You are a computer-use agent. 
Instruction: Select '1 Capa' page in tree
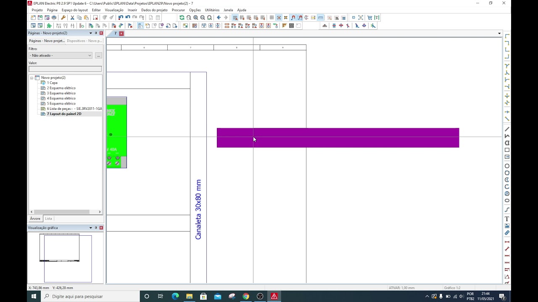tap(52, 83)
